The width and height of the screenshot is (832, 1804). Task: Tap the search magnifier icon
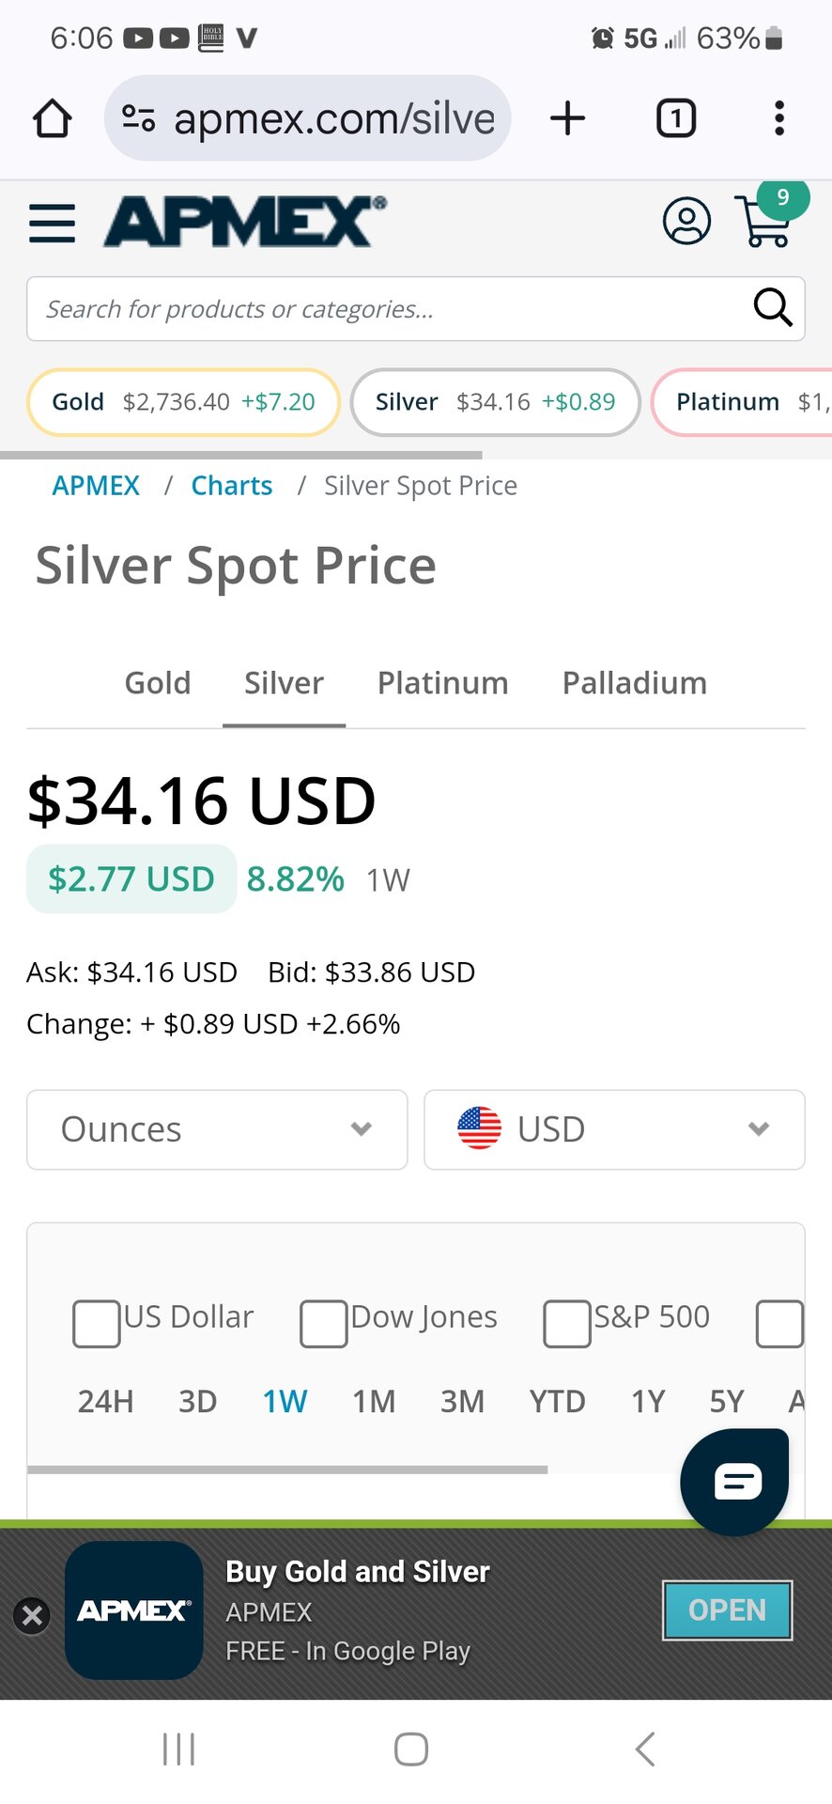point(773,307)
